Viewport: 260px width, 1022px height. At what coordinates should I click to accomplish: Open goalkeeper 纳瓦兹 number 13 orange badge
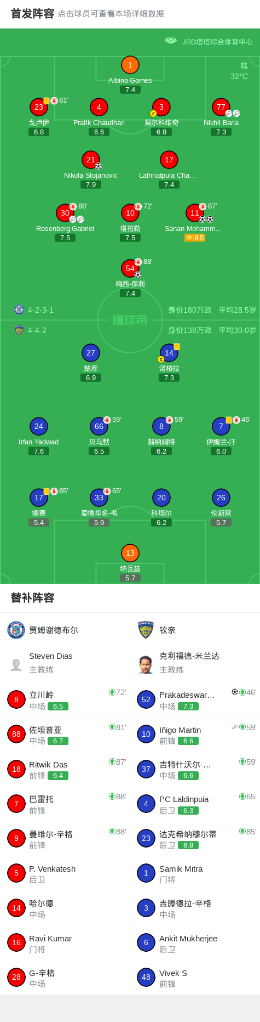click(130, 553)
